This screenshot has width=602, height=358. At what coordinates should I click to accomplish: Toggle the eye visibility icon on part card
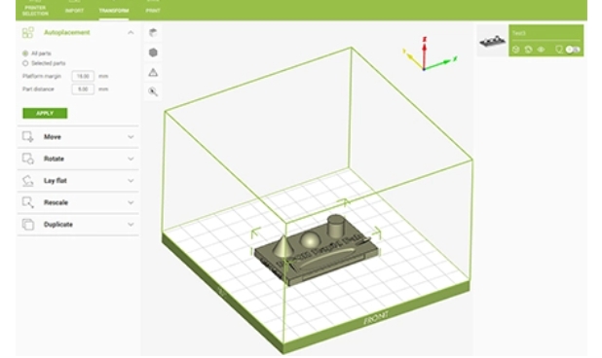coord(541,50)
